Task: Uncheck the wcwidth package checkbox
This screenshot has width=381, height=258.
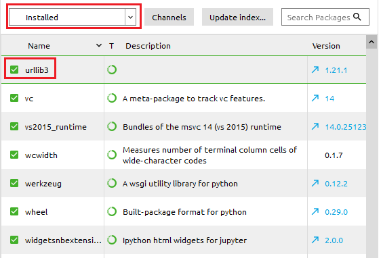Action: 14,155
